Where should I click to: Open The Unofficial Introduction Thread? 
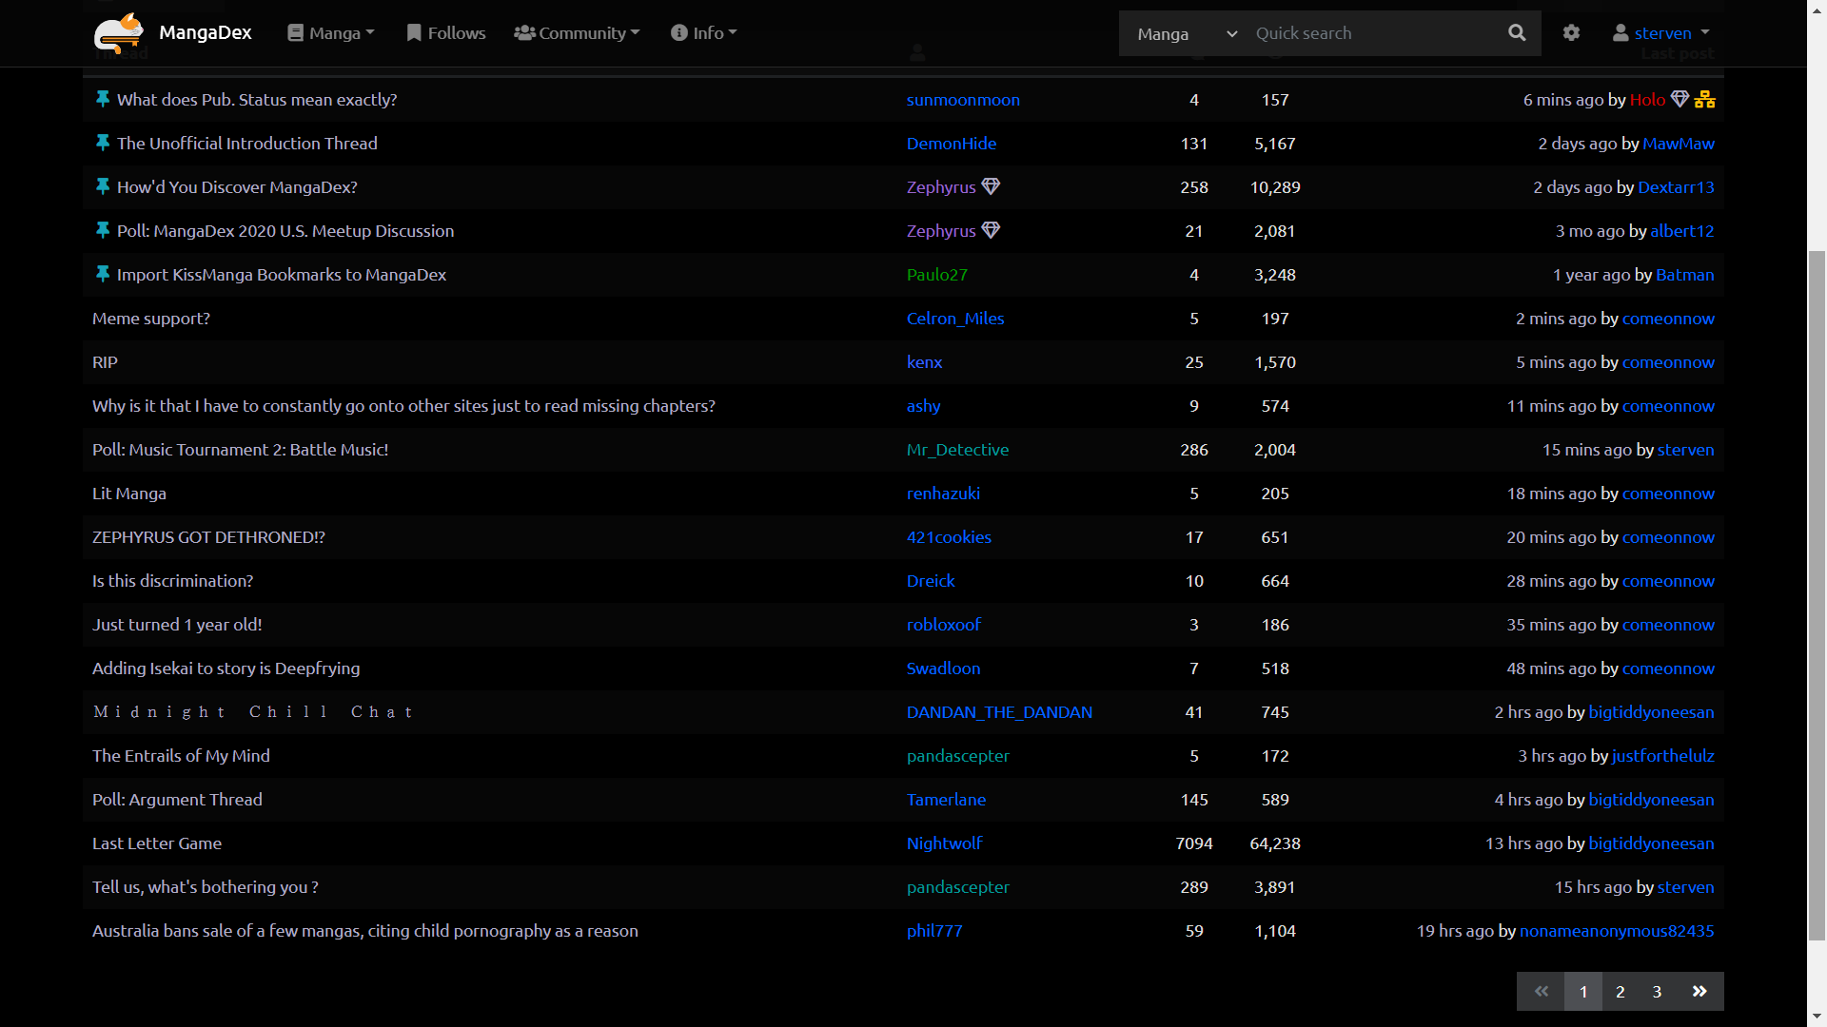tap(247, 143)
